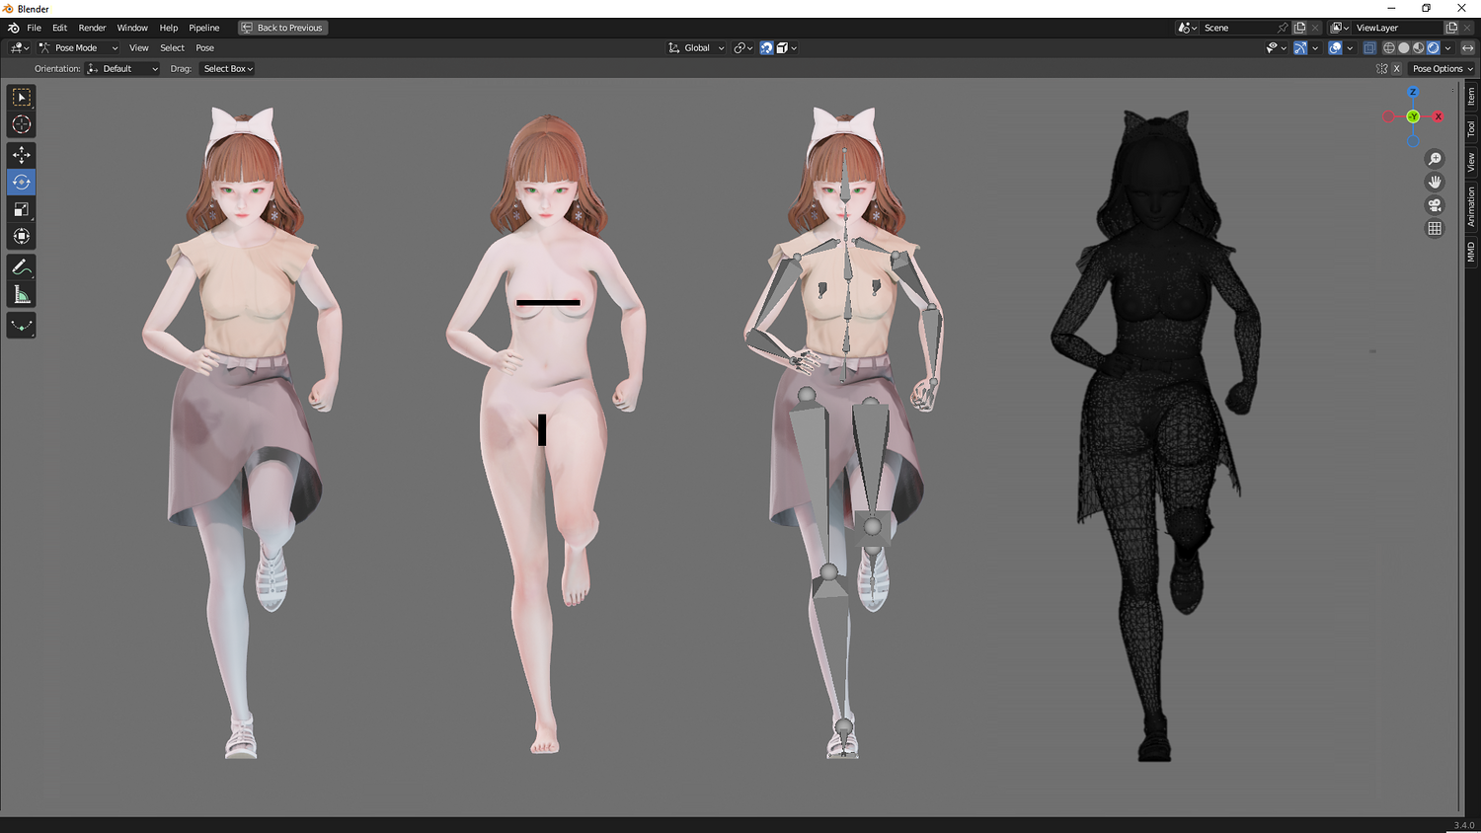Open the pivot point dropdown
This screenshot has width=1481, height=833.
pos(742,47)
